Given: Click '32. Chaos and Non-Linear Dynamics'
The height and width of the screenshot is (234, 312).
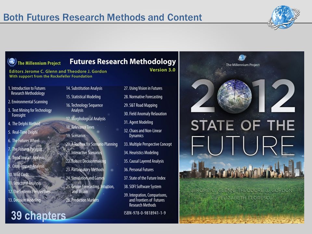Looking at the screenshot, I should click(x=143, y=133).
